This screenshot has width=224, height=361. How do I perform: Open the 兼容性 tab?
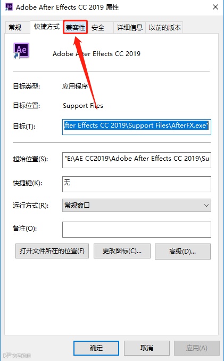tap(76, 28)
